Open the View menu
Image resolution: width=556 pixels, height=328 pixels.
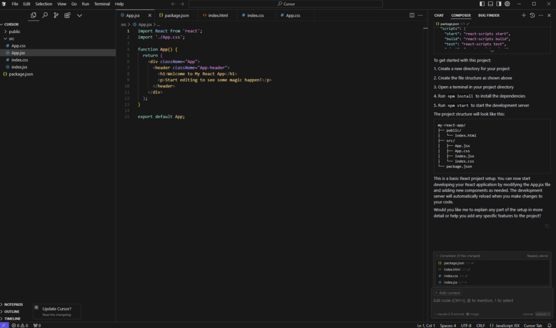62,4
